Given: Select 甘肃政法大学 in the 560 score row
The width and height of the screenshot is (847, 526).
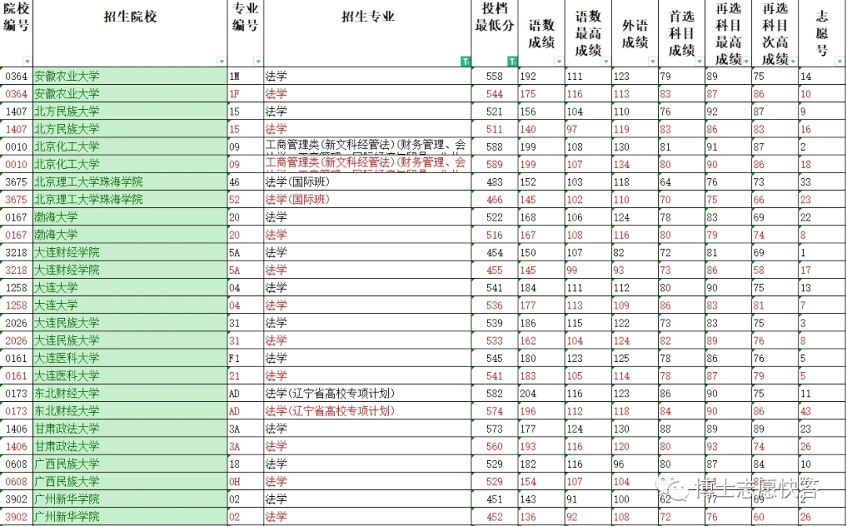Looking at the screenshot, I should pos(130,447).
